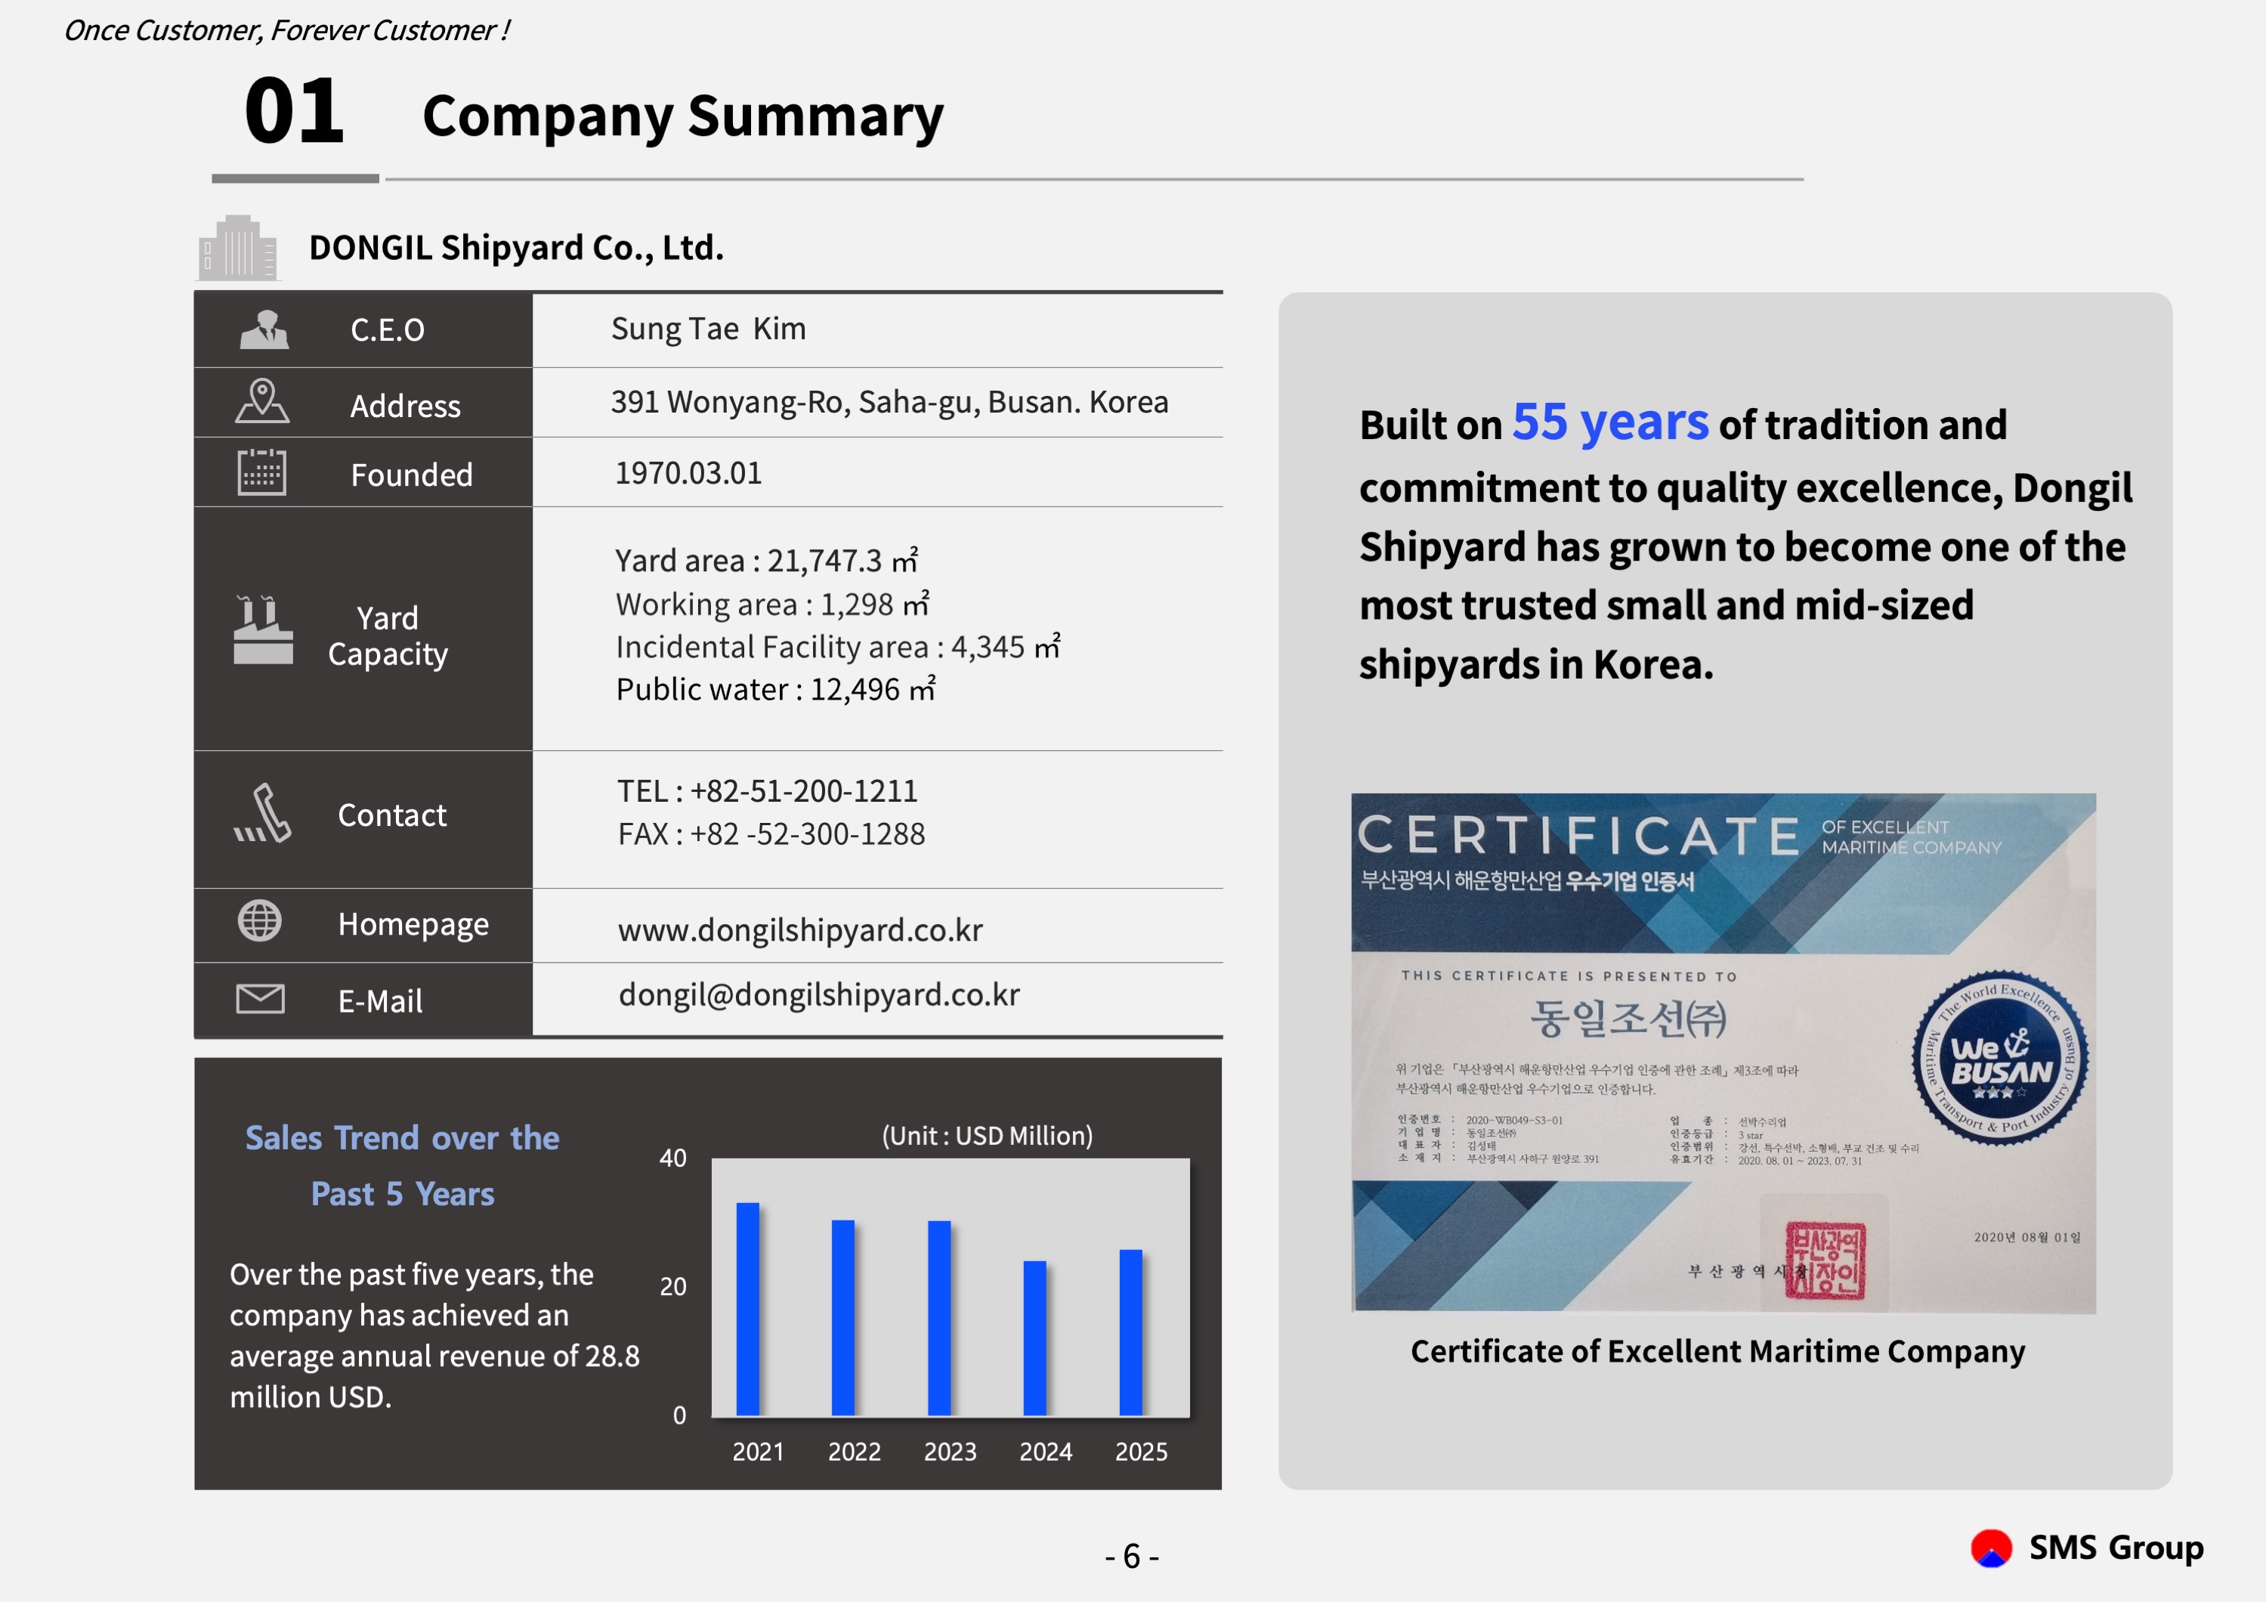Click the 40 value on chart axis

coord(673,1158)
